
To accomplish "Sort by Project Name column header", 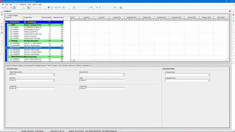I will pyautogui.click(x=33, y=18).
